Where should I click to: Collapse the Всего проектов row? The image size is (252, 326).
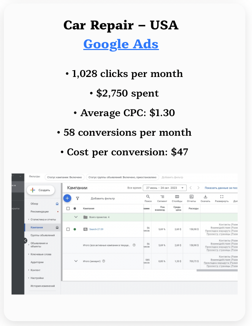76,217
